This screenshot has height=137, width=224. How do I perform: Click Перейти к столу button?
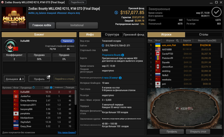point(64,79)
